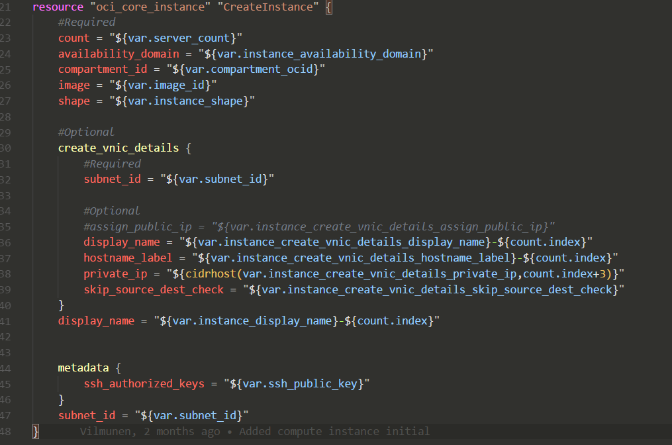Screen dimensions: 672x445
Task: Click the #Optional comment inside the vnic block
Action: tap(111, 211)
